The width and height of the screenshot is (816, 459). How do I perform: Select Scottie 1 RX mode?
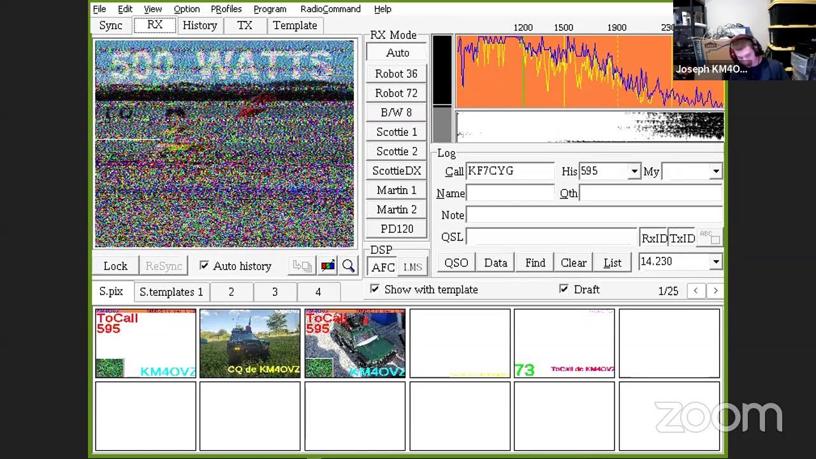click(x=397, y=132)
